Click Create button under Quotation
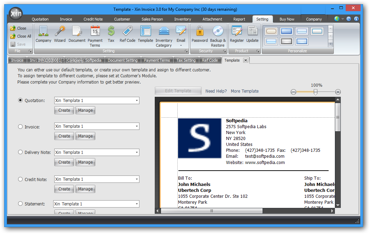The image size is (370, 234). (64, 110)
